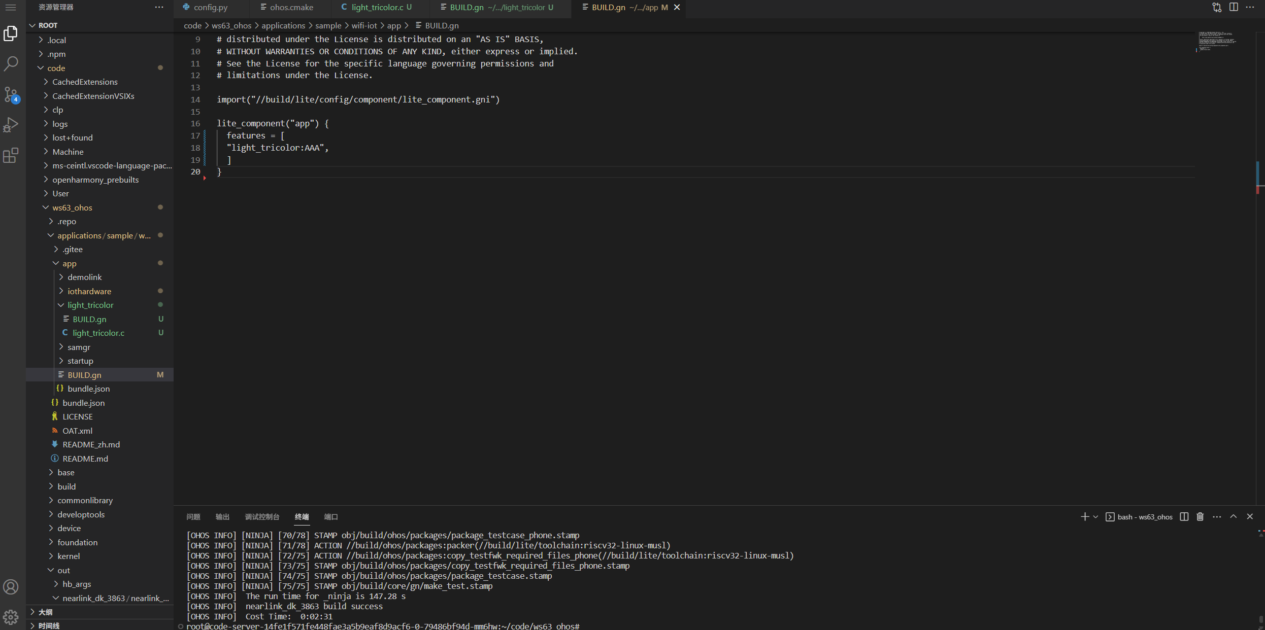Click the minimap to jump in file
Image resolution: width=1265 pixels, height=630 pixels.
(x=1218, y=42)
